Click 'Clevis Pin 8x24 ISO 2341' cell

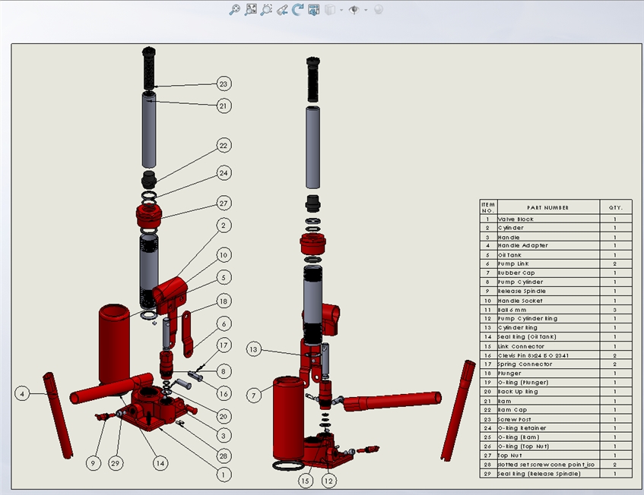coord(548,355)
